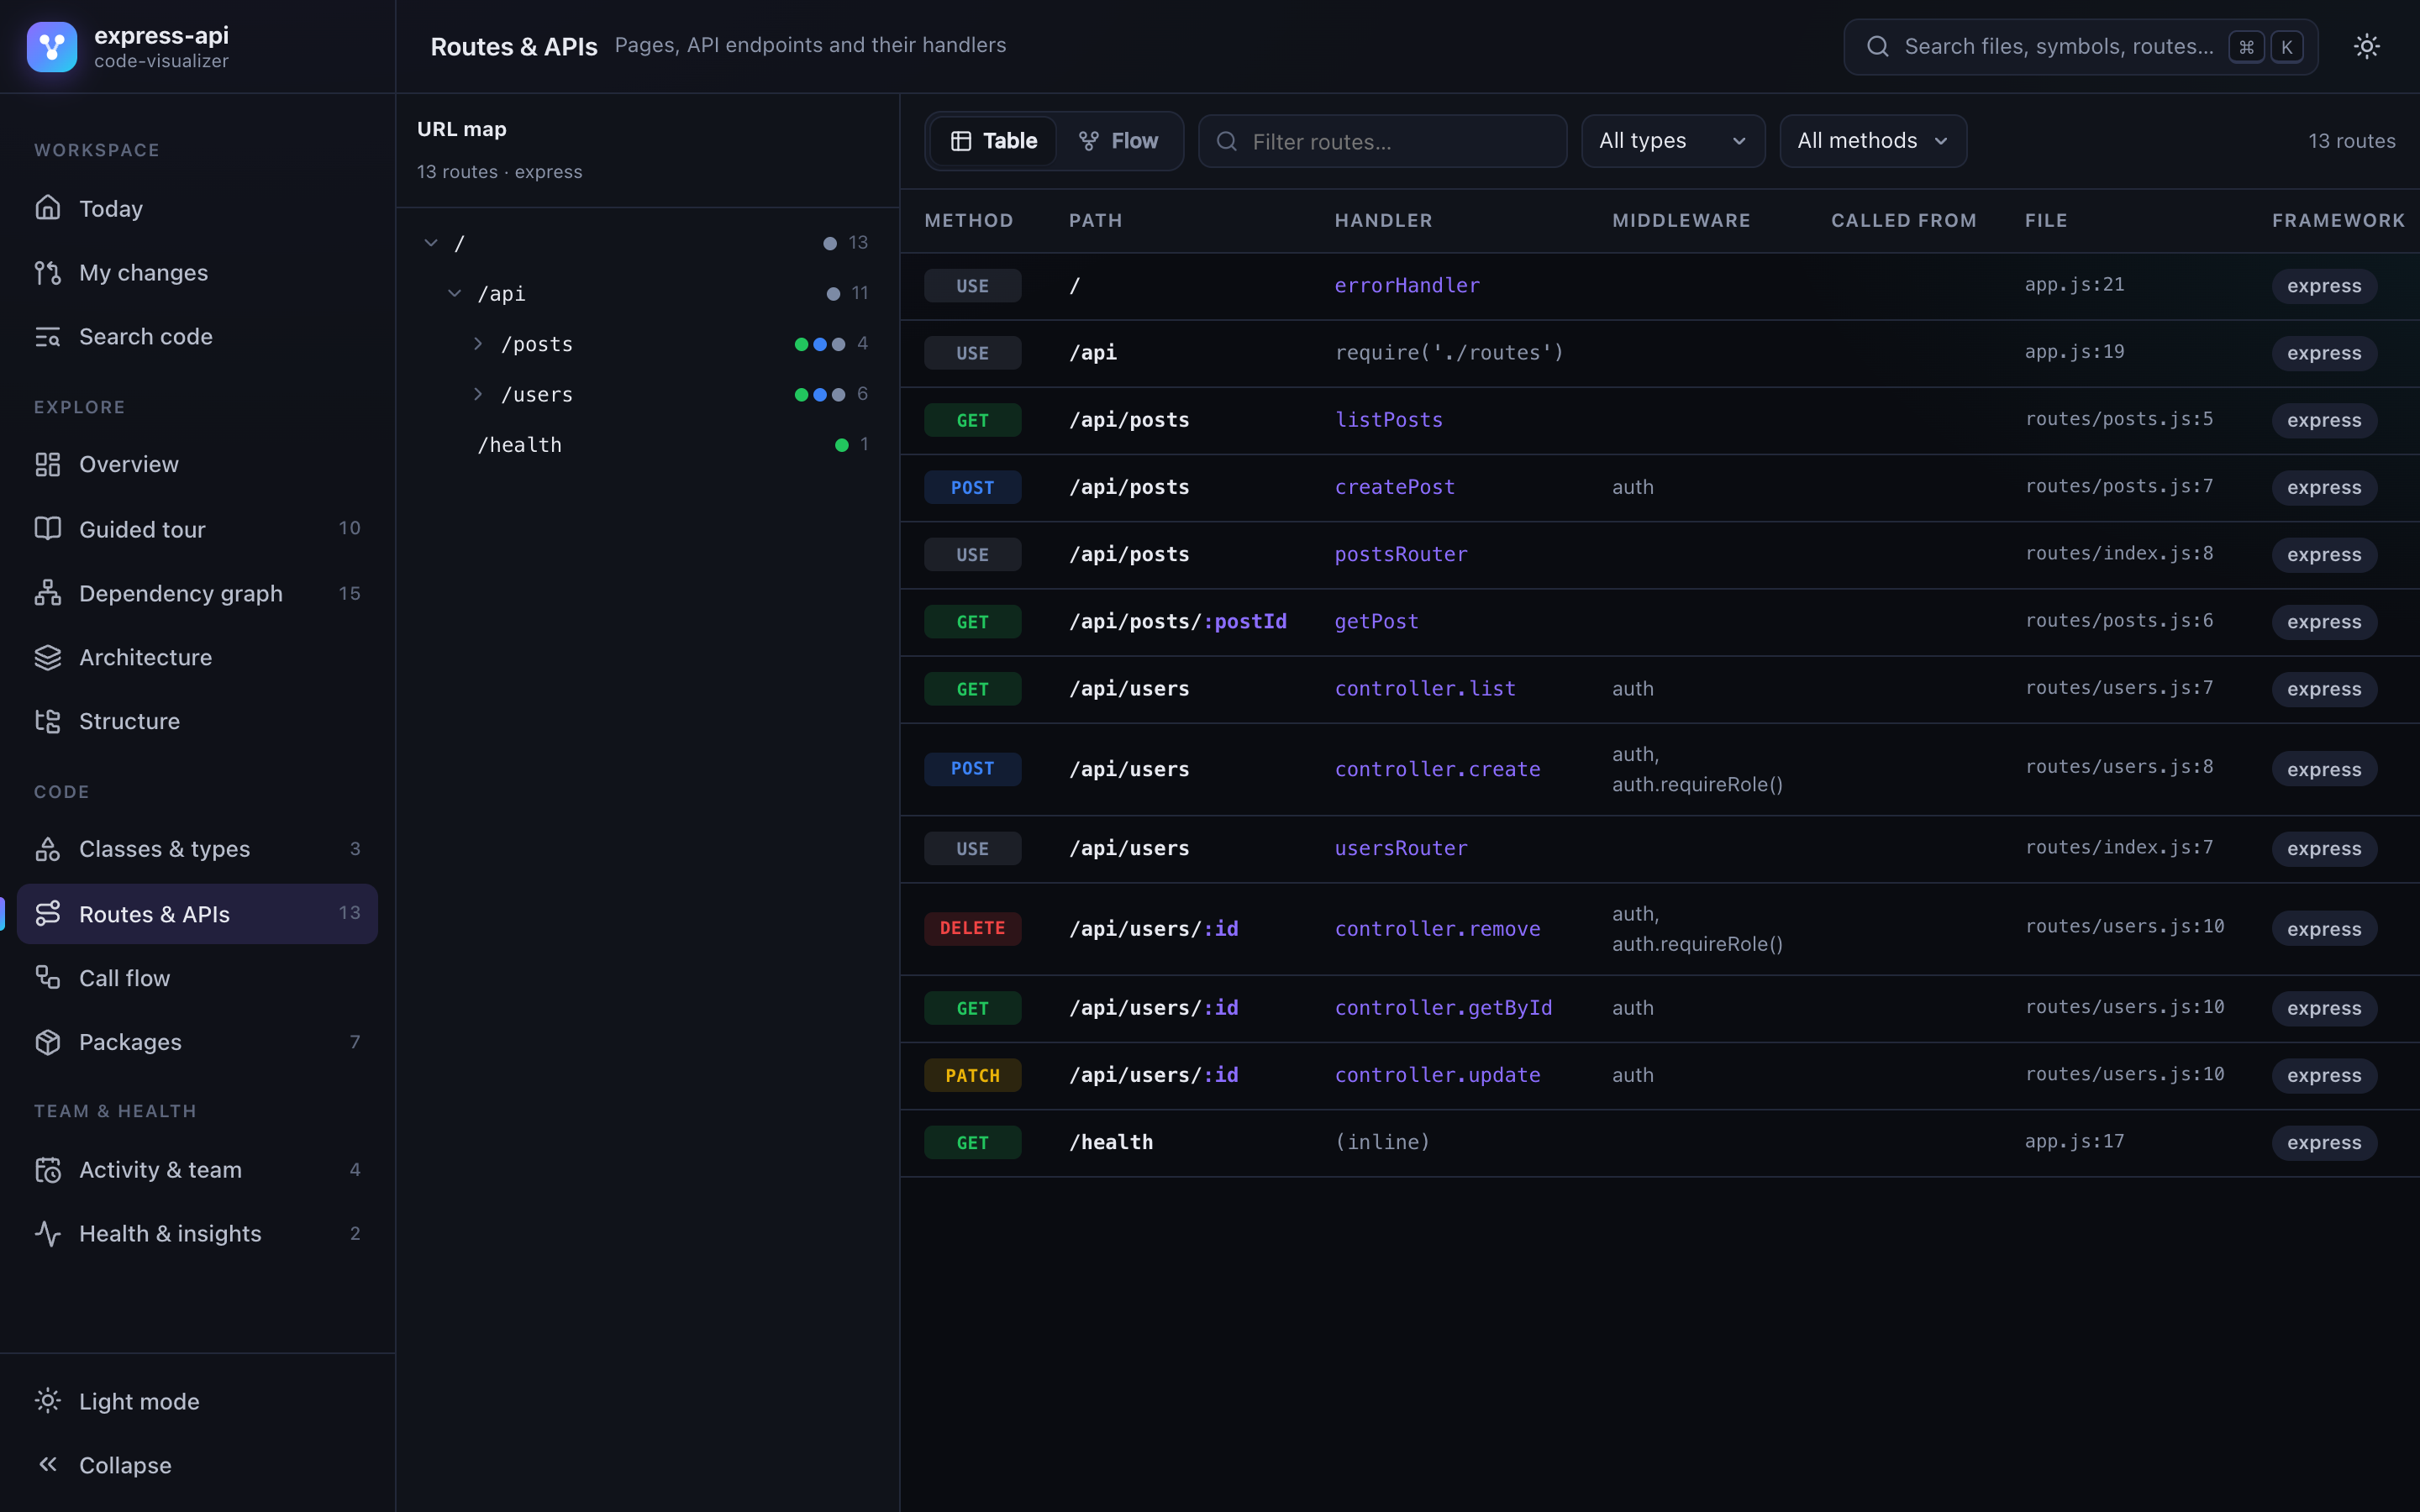2420x1512 pixels.
Task: Open Today via its home icon
Action: (x=48, y=208)
